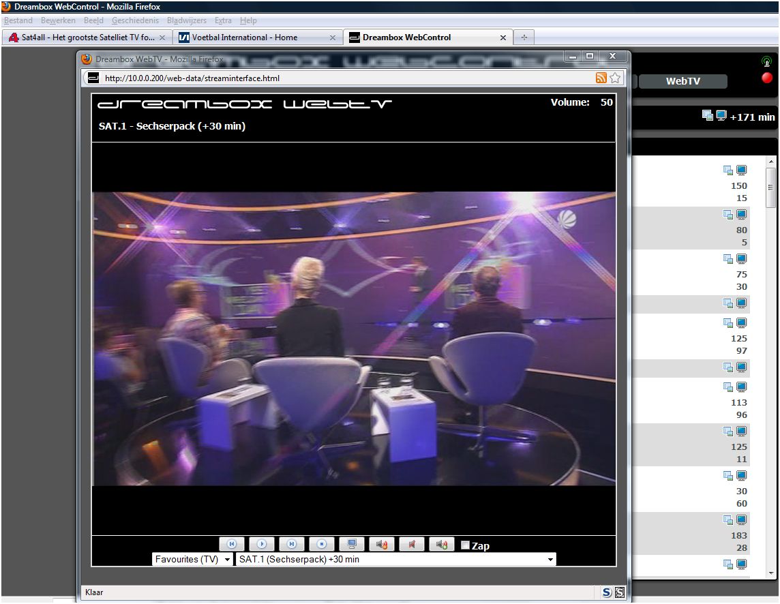Image resolution: width=780 pixels, height=604 pixels.
Task: Close the Voetbal International tab
Action: tap(333, 37)
